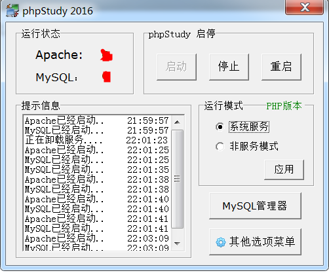Apply run mode with 应用 button
Viewport: 329px width, 273px height.
pos(284,170)
